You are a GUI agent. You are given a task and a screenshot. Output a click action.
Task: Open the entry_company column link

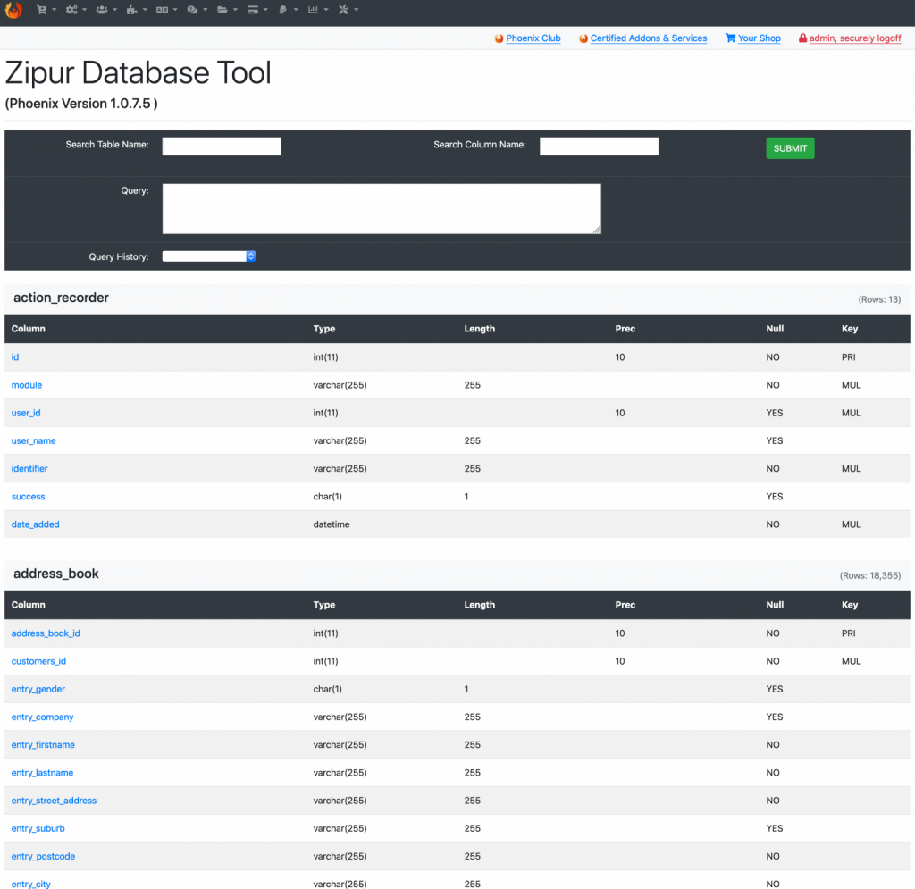point(42,717)
